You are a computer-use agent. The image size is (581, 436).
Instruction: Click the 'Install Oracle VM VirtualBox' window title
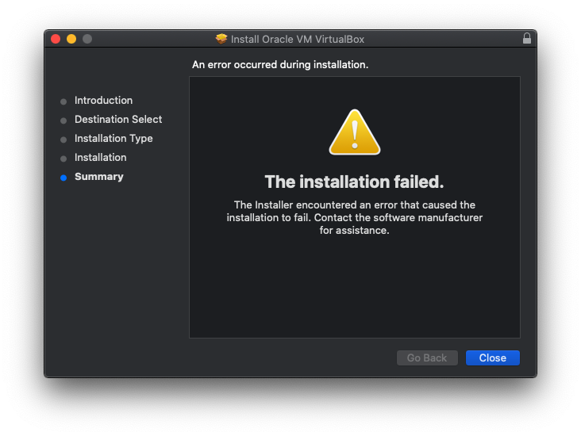(298, 39)
